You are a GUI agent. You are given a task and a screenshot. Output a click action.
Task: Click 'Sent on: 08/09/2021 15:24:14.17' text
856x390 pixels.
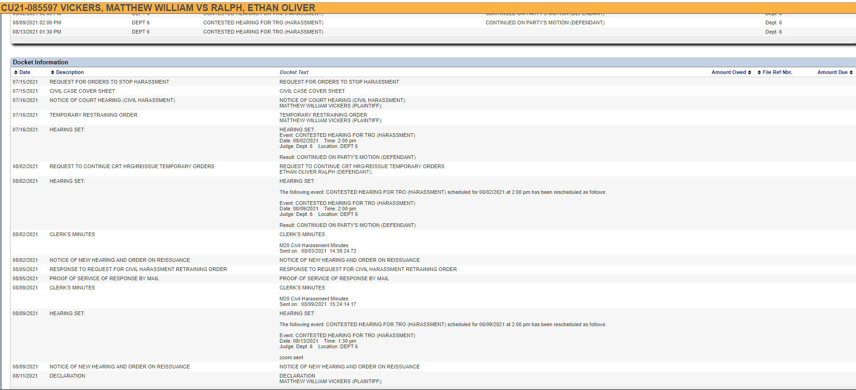point(318,304)
